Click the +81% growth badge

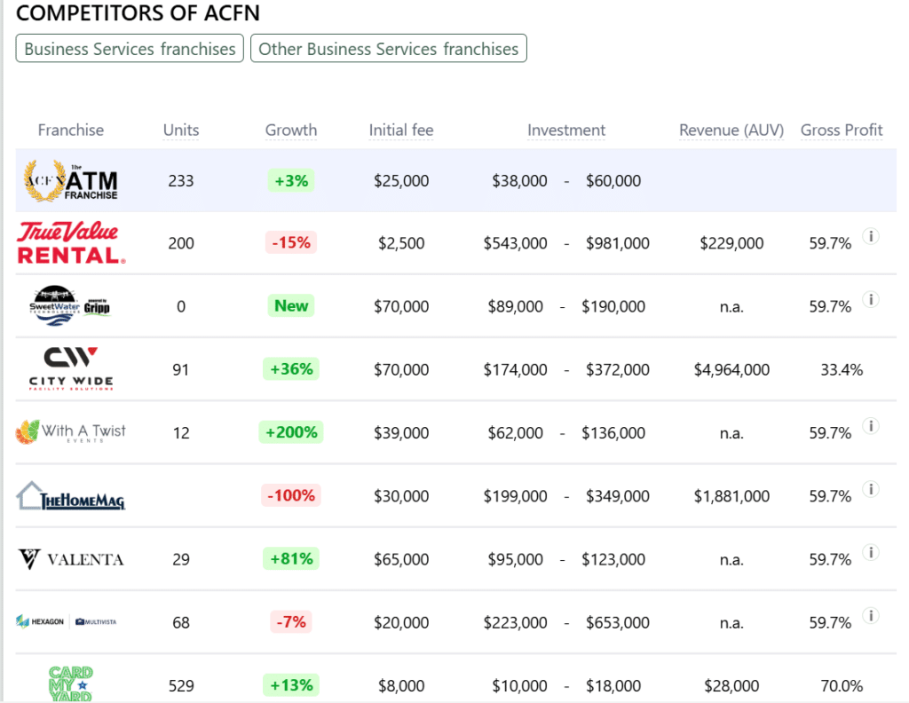tap(291, 558)
